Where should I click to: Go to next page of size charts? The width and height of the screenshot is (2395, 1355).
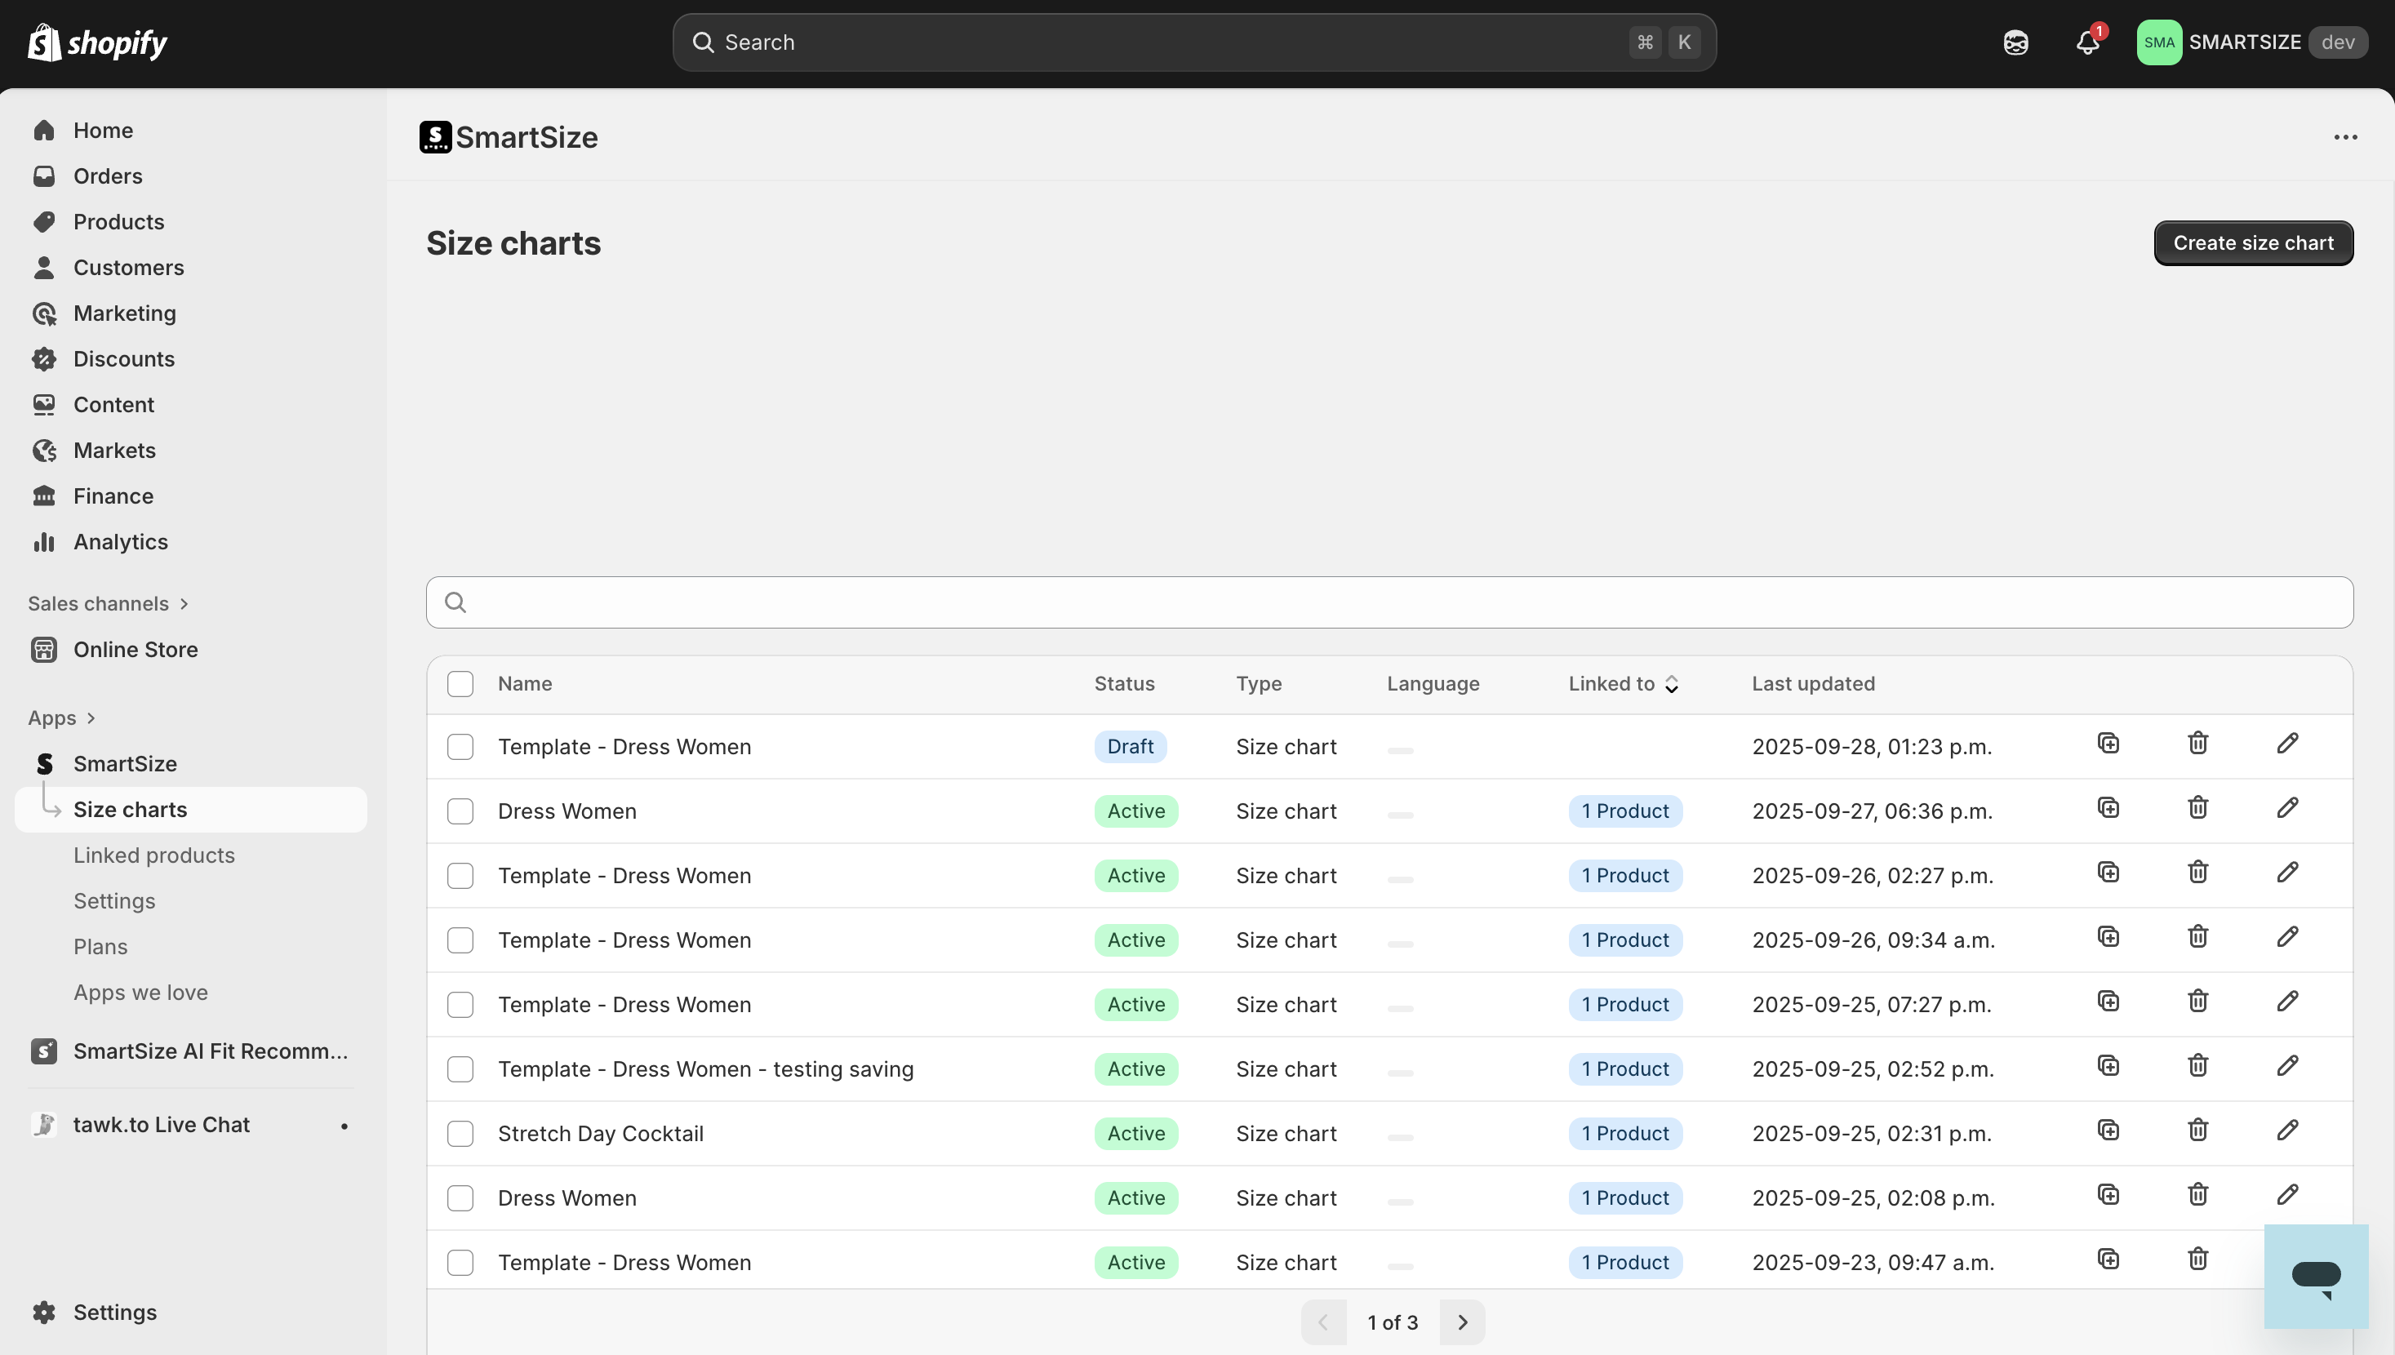pyautogui.click(x=1462, y=1322)
